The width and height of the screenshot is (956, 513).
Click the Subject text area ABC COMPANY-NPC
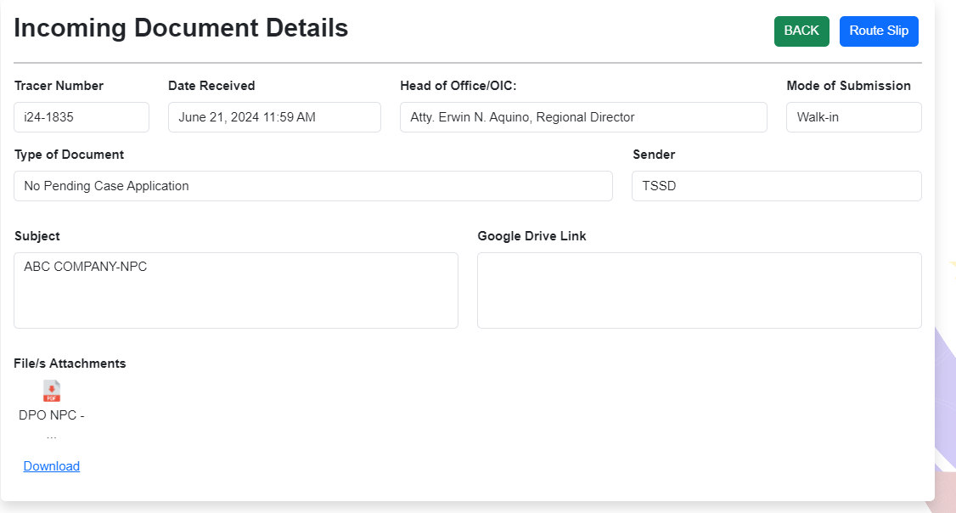[x=236, y=290]
